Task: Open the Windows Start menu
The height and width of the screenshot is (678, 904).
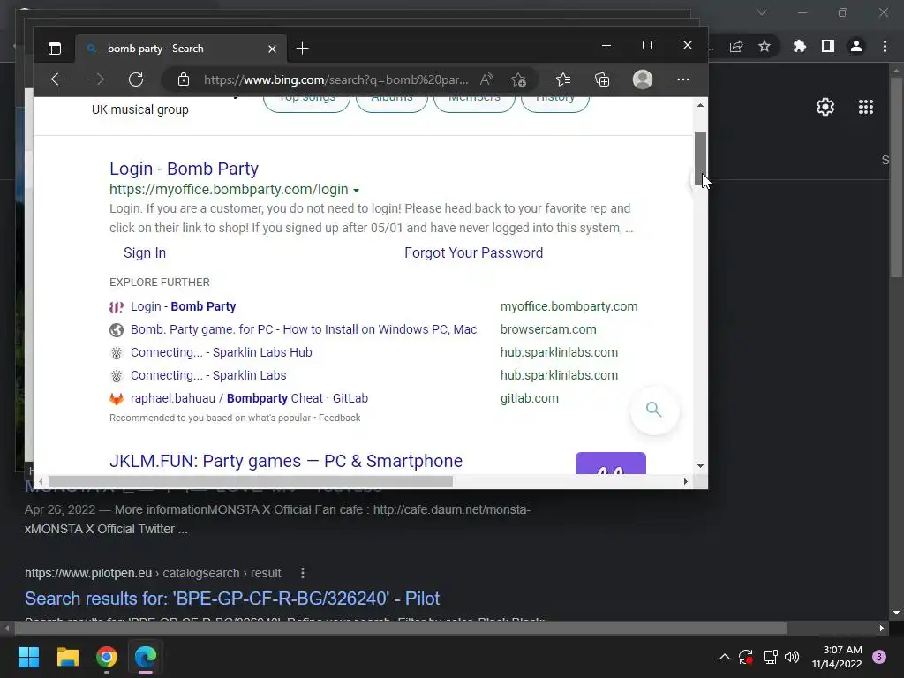Action: point(28,657)
